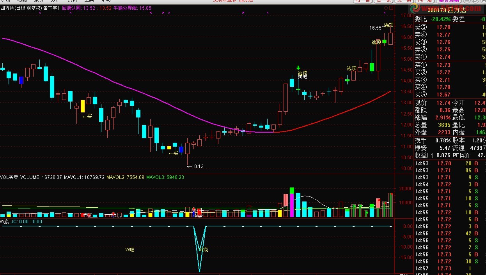Select the 14:56 12.72 42 B trade row

(x=450, y=233)
